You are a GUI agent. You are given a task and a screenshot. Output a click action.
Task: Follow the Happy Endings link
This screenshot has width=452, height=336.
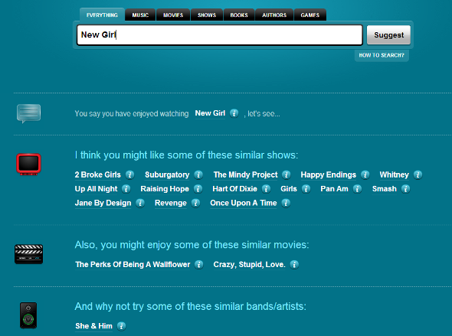pyautogui.click(x=329, y=175)
